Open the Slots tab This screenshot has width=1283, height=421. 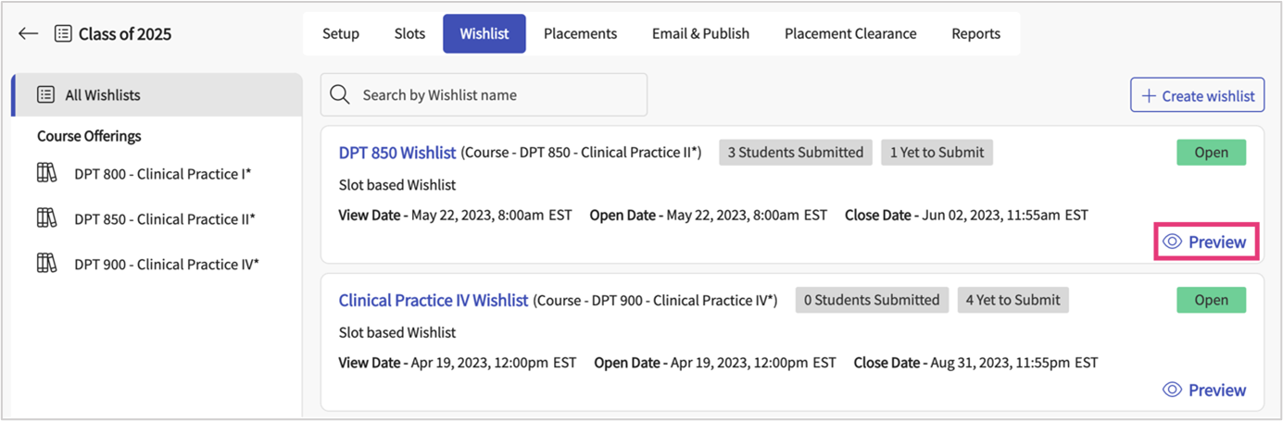[409, 34]
